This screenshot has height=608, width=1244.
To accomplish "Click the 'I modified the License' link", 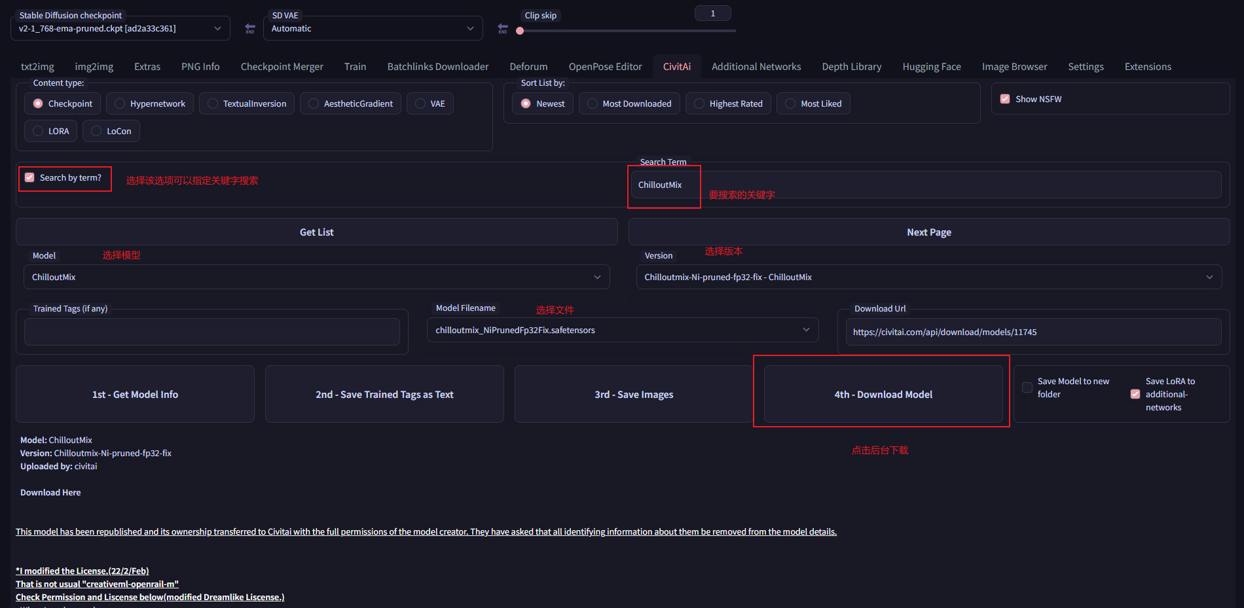I will [82, 571].
